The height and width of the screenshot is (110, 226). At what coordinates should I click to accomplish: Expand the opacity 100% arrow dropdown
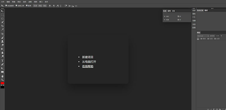pyautogui.click(x=221, y=36)
